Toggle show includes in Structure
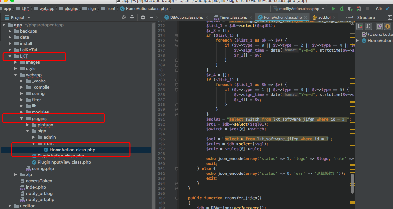The height and width of the screenshot is (209, 393). pyautogui.click(x=379, y=26)
